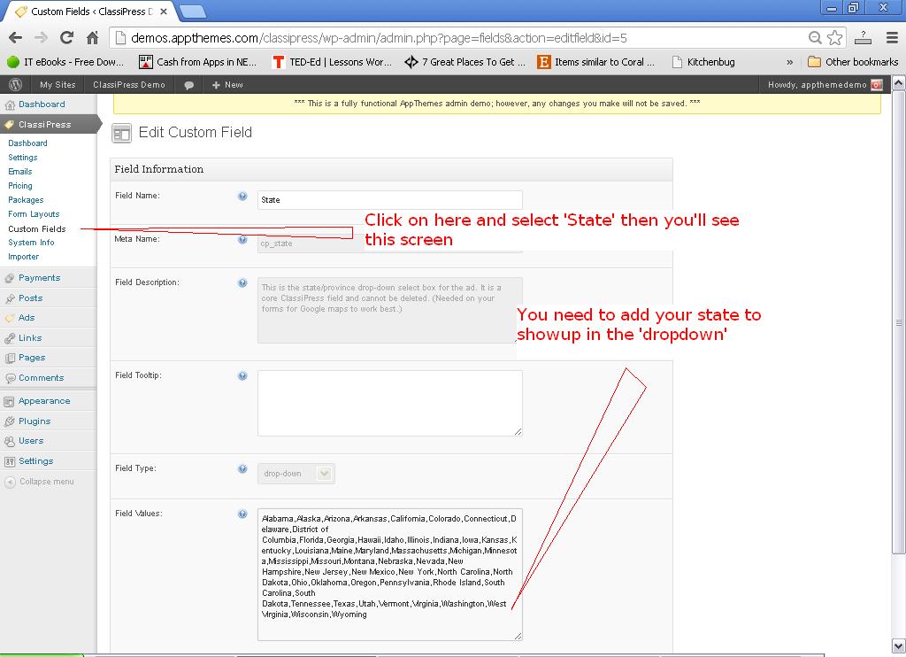The height and width of the screenshot is (657, 906).
Task: Click Field Values help icon
Action: [x=242, y=514]
